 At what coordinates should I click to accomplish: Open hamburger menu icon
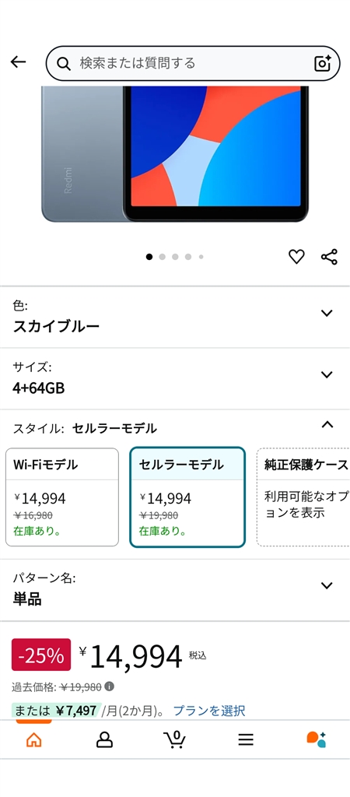point(246,739)
